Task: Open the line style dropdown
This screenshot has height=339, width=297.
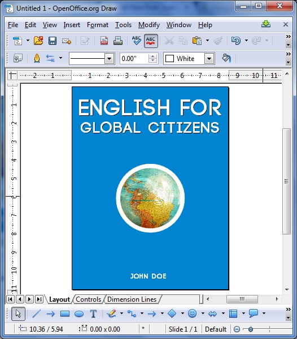Action: click(110, 59)
